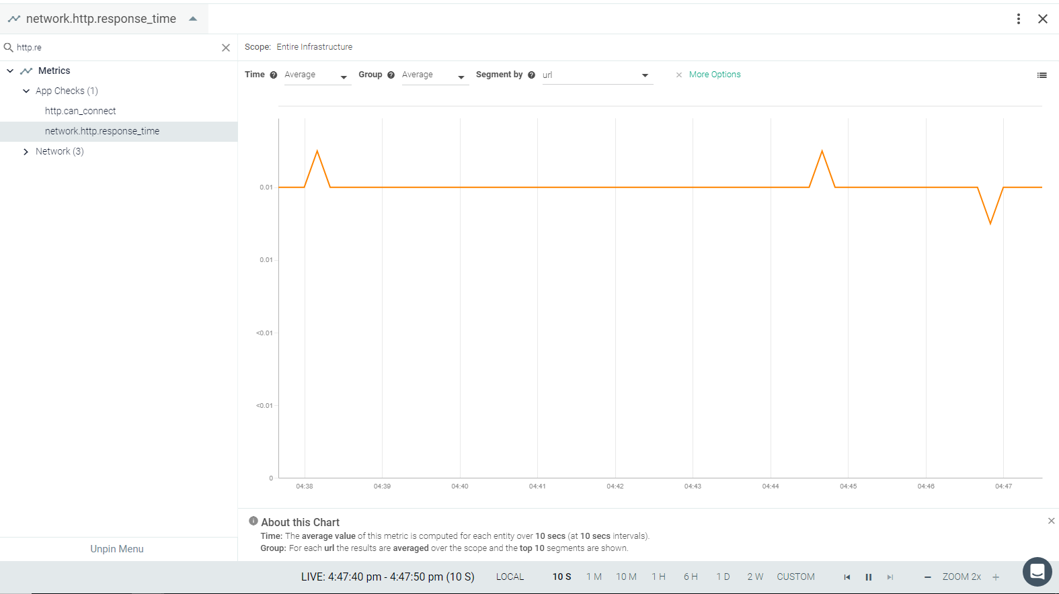Viewport: 1059px width, 594px height.
Task: Click the search magnifier icon
Action: [9, 48]
